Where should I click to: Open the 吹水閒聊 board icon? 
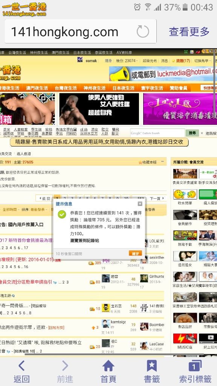(185, 194)
